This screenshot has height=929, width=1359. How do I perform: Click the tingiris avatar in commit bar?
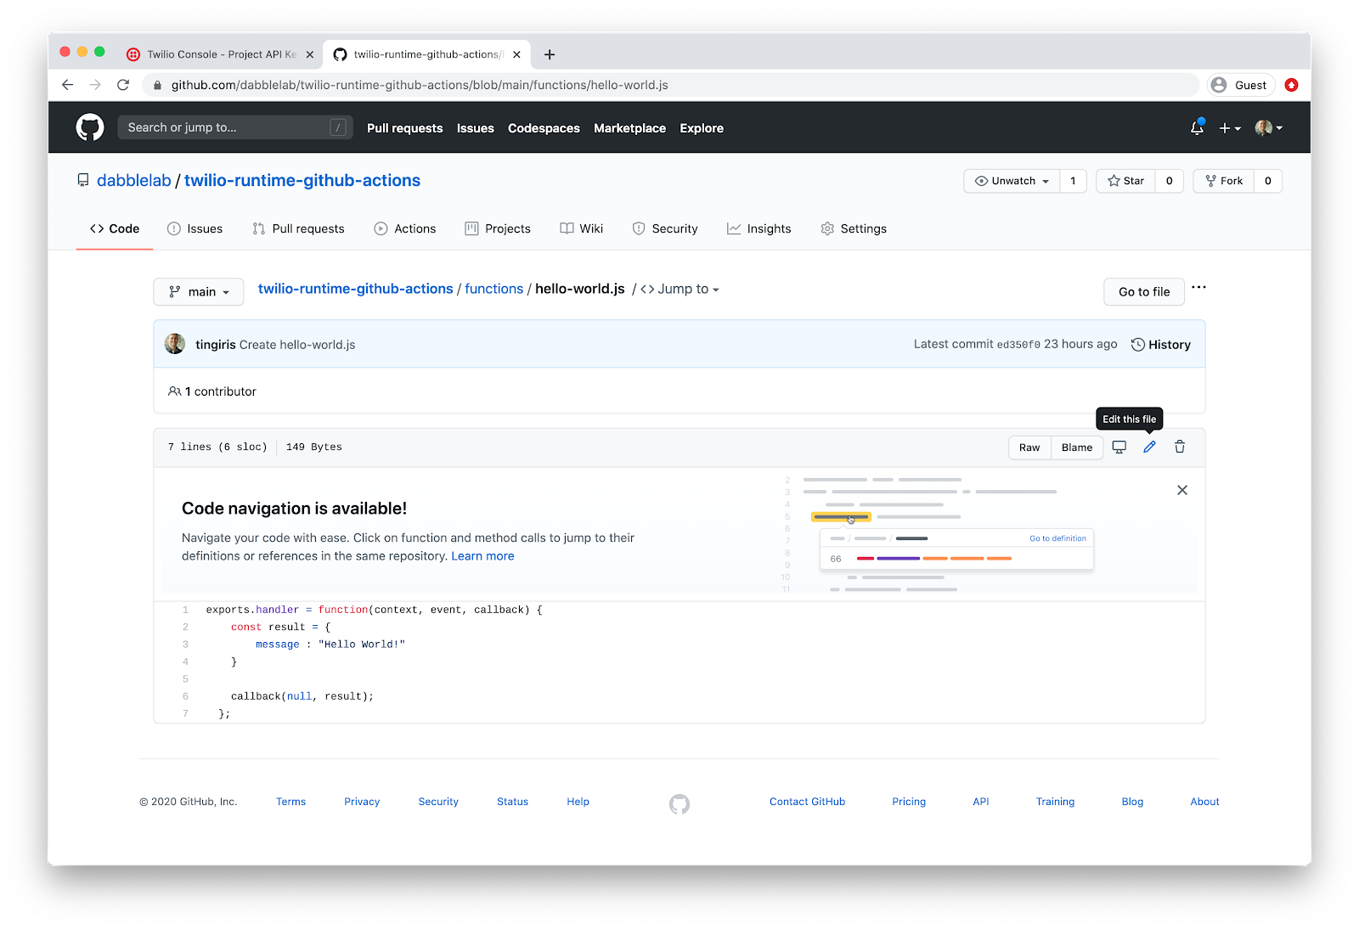point(175,344)
